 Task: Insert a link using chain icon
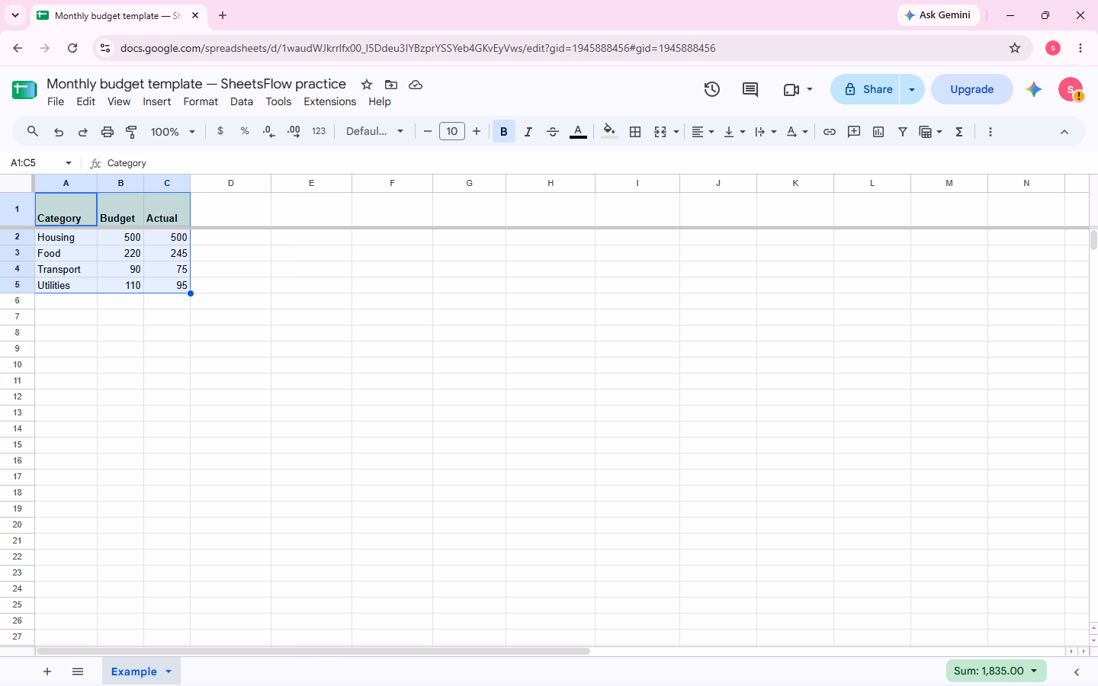point(830,132)
